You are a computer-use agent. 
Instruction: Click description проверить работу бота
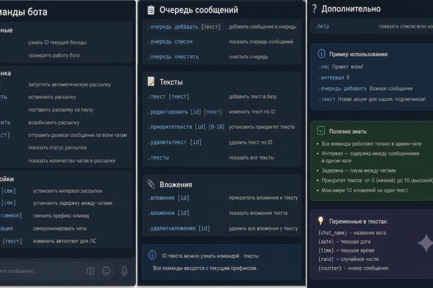(x=54, y=55)
